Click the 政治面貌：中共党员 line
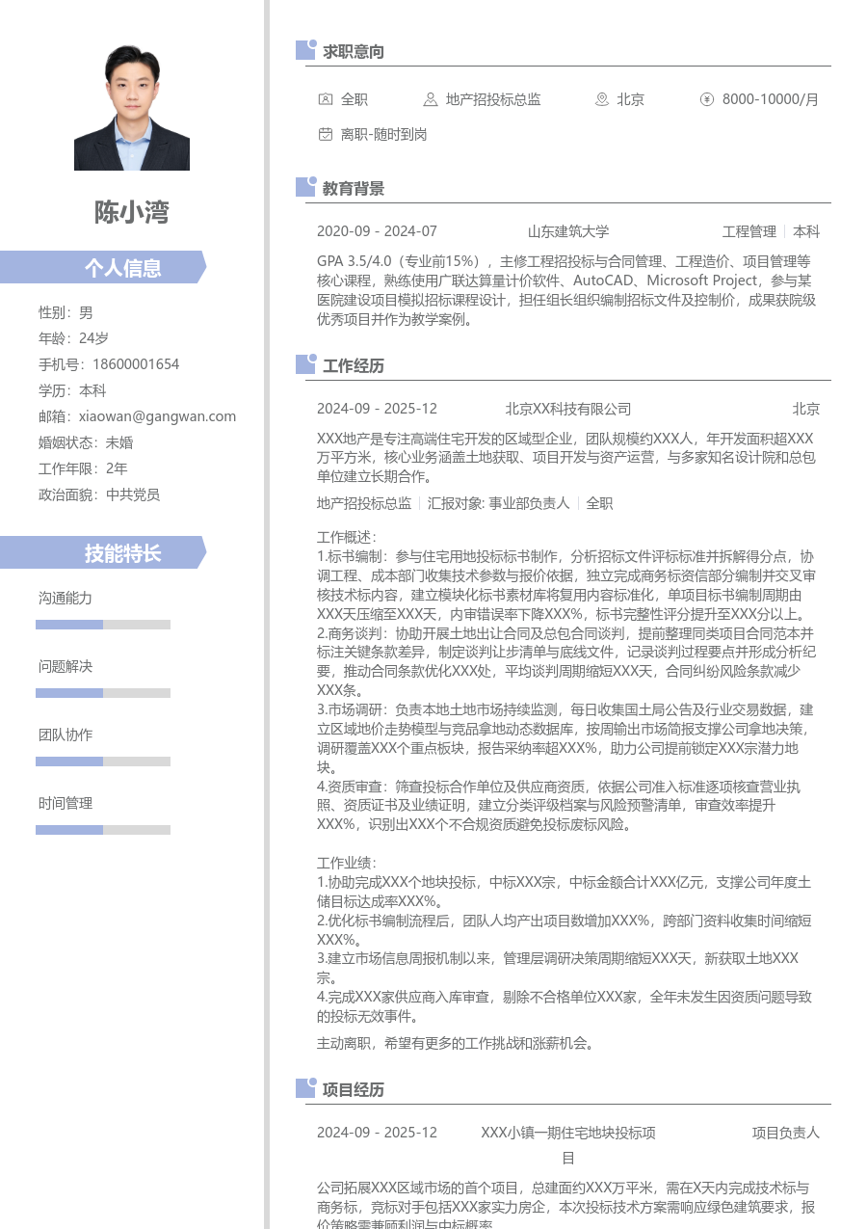 99,494
